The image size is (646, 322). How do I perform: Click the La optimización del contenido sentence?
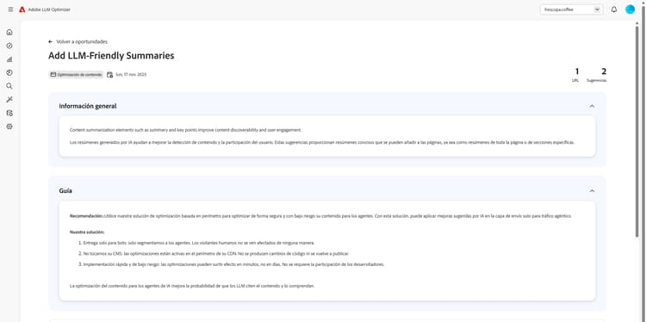click(192, 286)
